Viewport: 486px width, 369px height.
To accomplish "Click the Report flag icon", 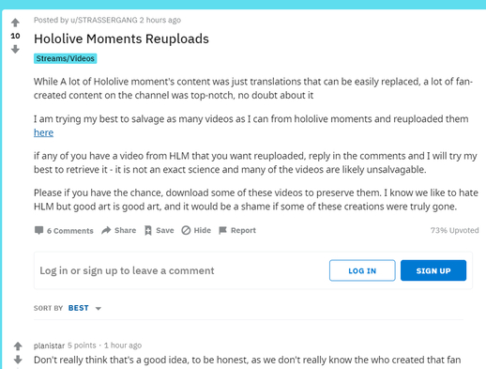I will 222,230.
